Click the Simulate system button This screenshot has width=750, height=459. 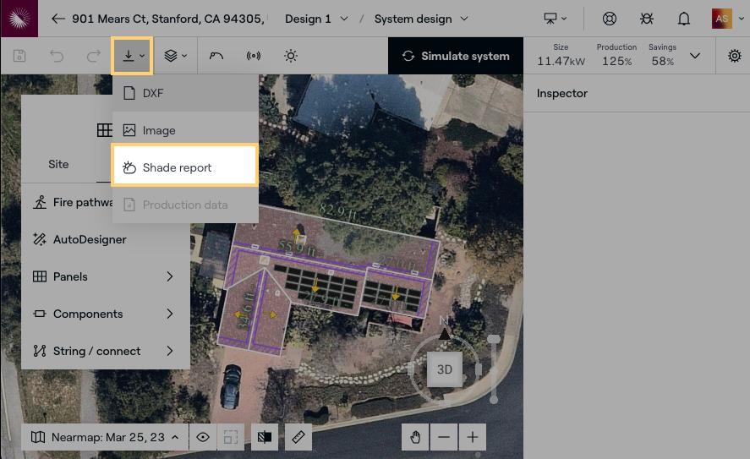point(456,56)
